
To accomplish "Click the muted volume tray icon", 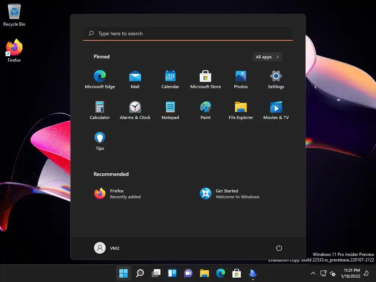I will click(x=333, y=273).
